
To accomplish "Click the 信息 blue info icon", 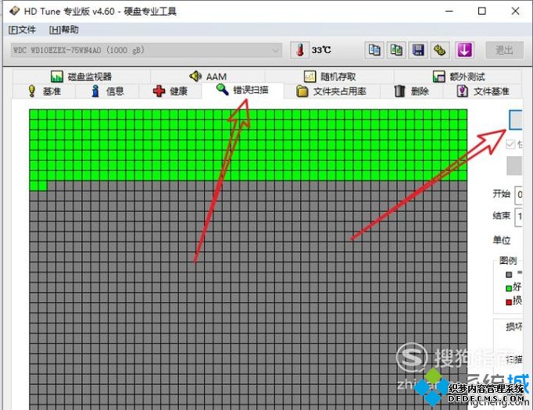I will [x=95, y=91].
